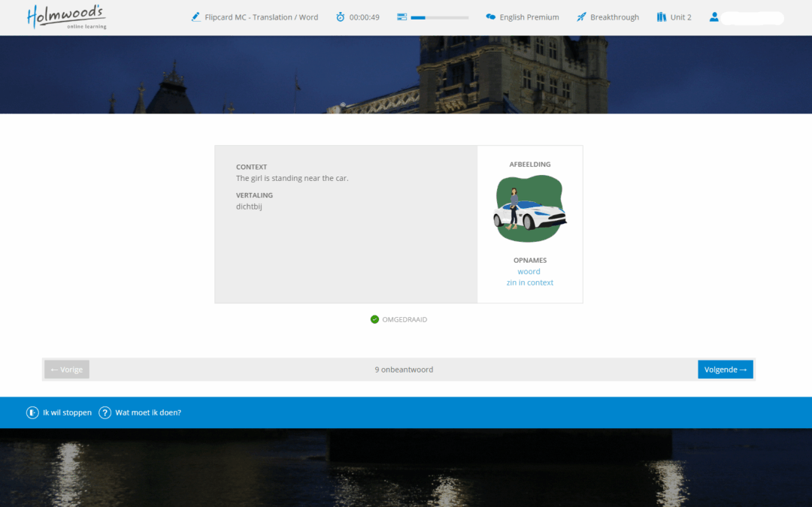812x507 pixels.
Task: Click the question mark help icon
Action: point(105,412)
